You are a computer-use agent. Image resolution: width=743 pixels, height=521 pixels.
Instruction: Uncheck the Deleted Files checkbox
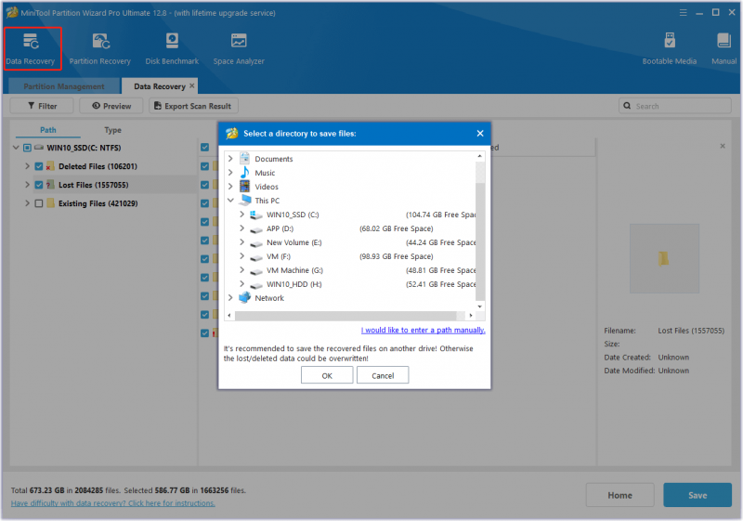coord(39,166)
